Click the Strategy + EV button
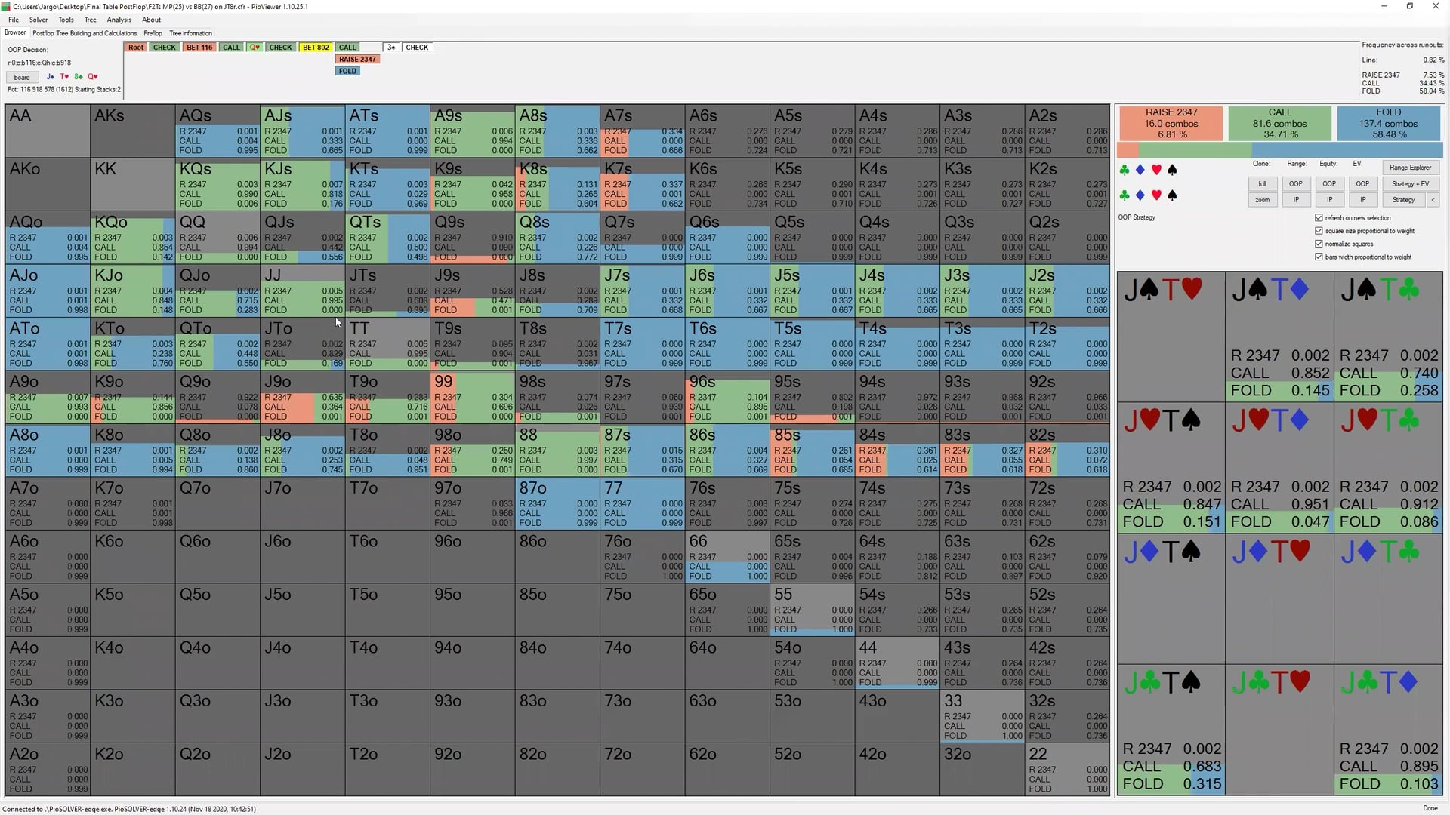Viewport: 1450px width, 815px height. pyautogui.click(x=1411, y=183)
